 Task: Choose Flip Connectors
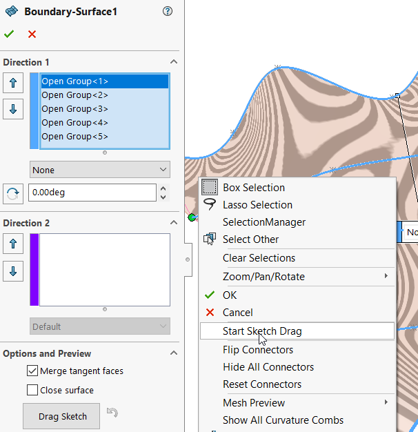[x=297, y=350]
